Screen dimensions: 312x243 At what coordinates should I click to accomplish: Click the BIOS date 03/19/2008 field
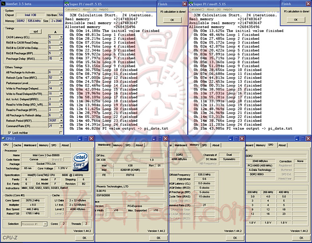point(129,195)
